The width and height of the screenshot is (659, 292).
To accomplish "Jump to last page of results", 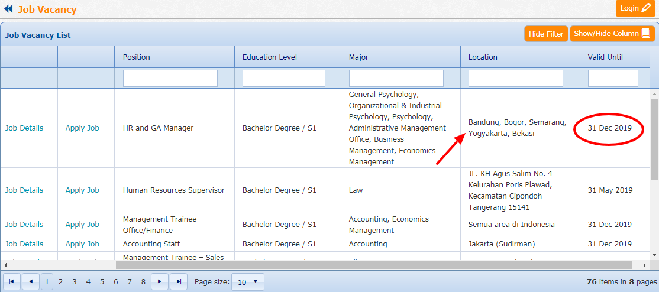I will [179, 282].
